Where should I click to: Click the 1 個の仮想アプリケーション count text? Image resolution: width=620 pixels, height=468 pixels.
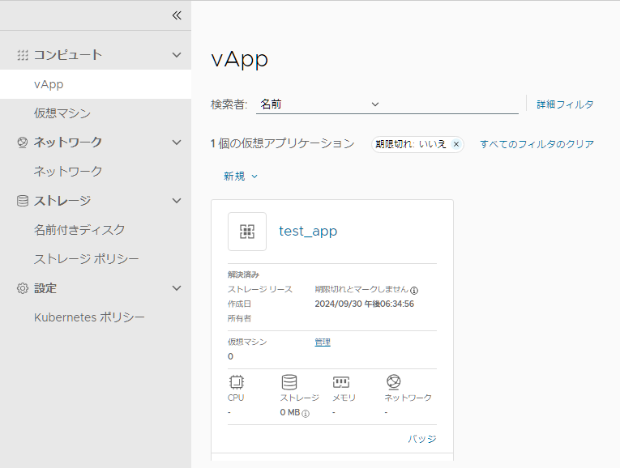(x=282, y=144)
